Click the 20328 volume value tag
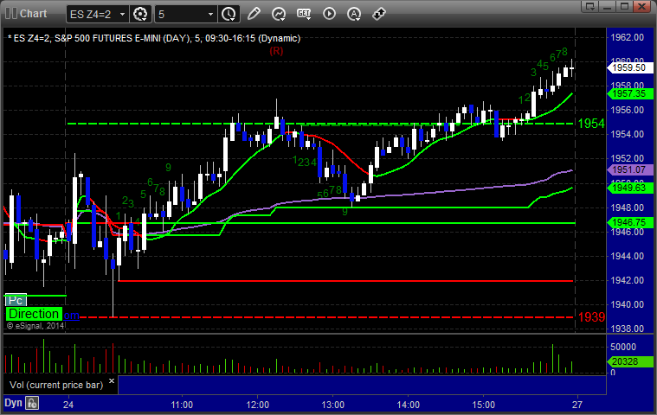Image resolution: width=657 pixels, height=415 pixels. (630, 361)
